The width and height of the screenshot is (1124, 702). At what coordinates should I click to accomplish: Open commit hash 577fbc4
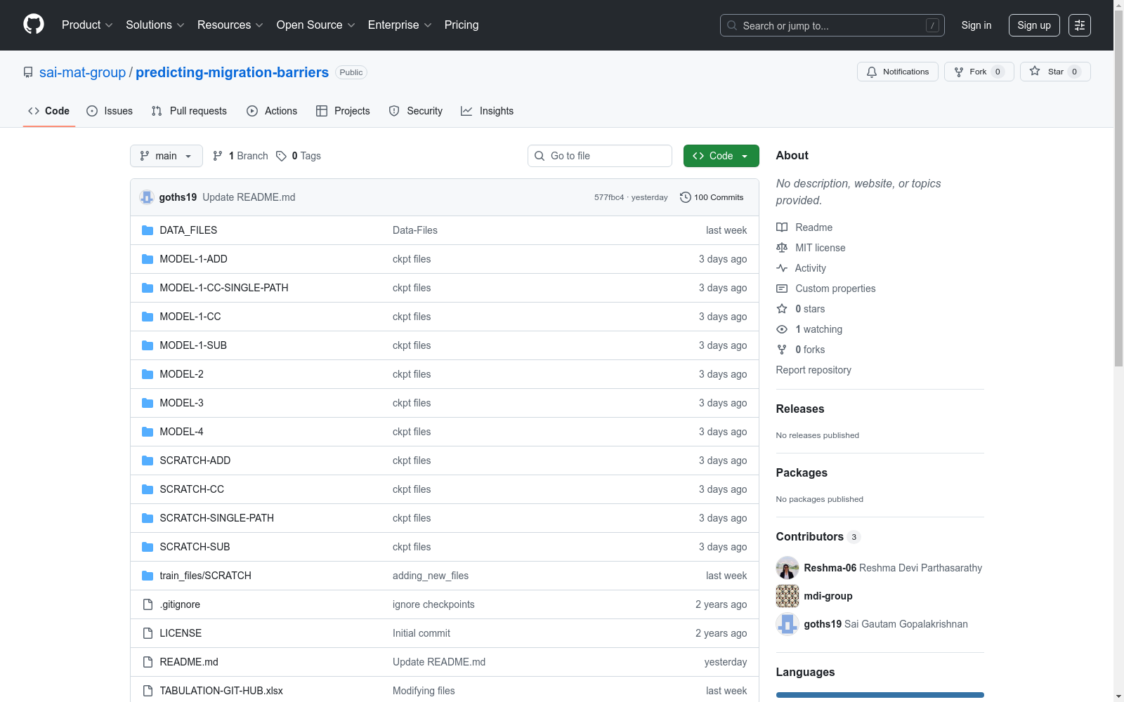pos(609,197)
